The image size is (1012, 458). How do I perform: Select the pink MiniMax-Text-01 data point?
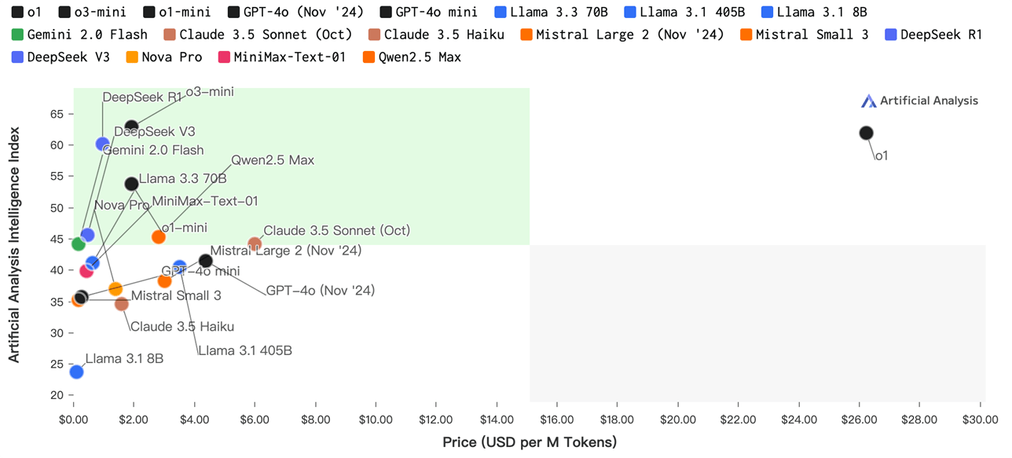[x=86, y=271]
